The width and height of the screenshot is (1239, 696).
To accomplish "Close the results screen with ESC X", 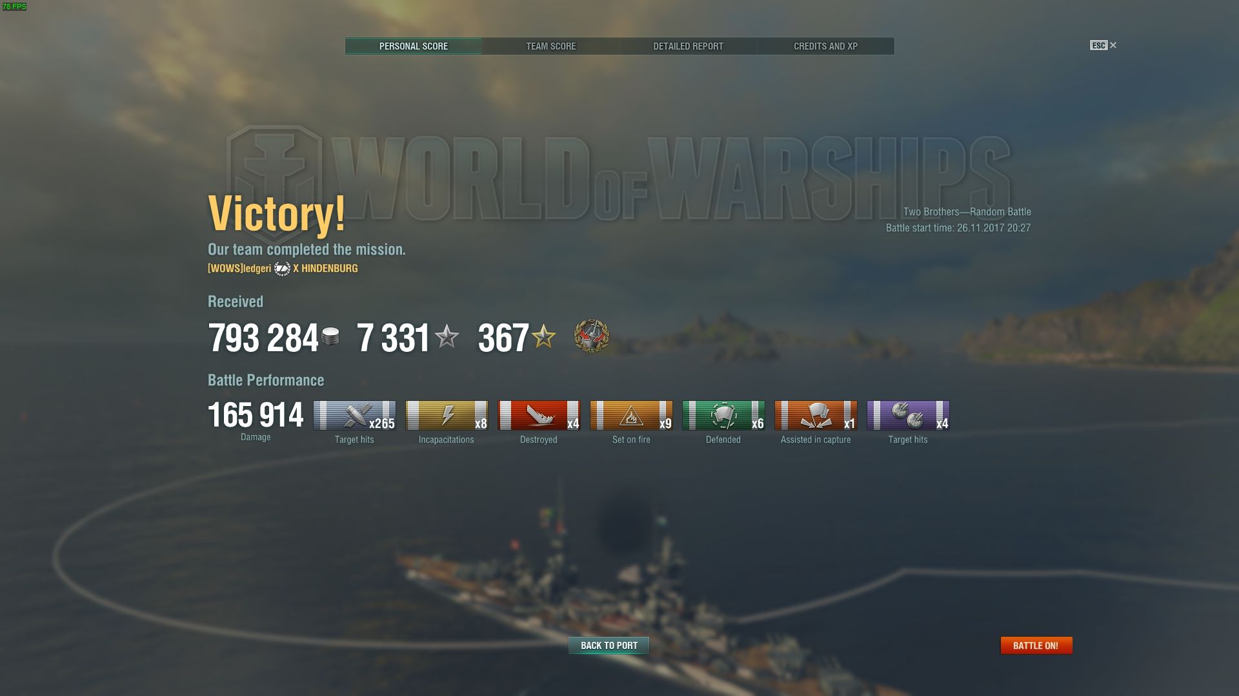I will 1103,45.
